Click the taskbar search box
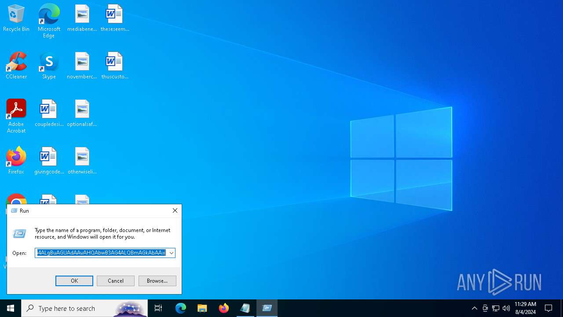The width and height of the screenshot is (563, 317). tap(84, 308)
